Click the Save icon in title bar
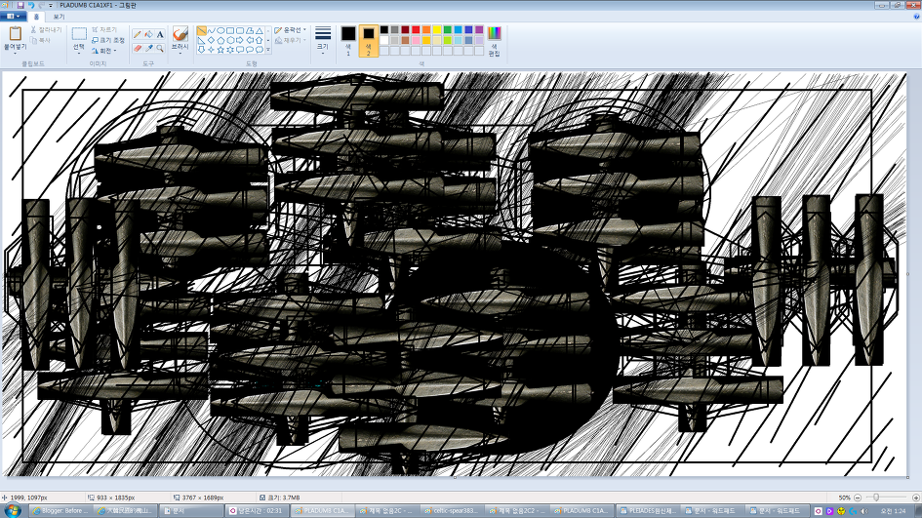Screen dimensions: 922x518 pyautogui.click(x=20, y=5)
